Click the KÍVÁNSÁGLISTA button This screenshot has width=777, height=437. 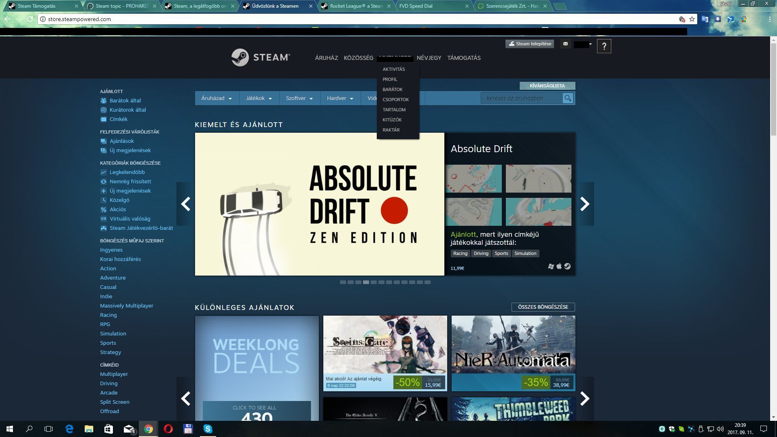(547, 86)
